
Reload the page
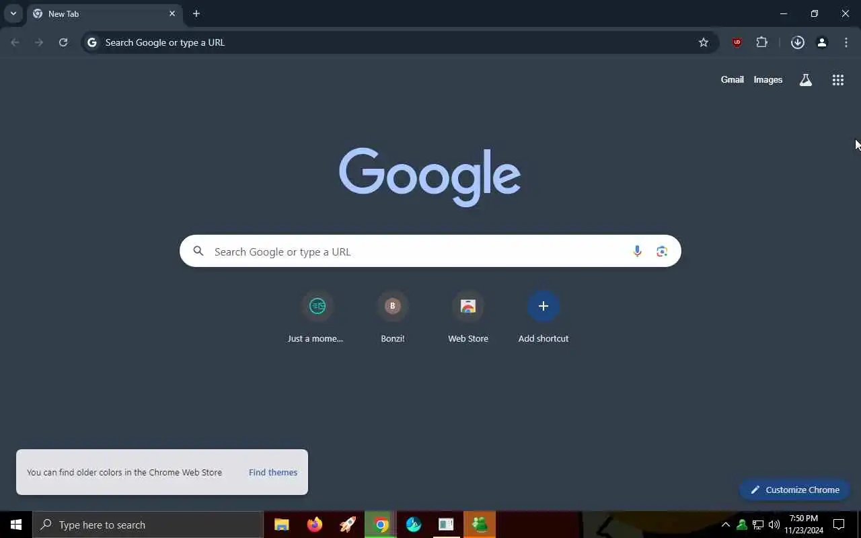63,42
